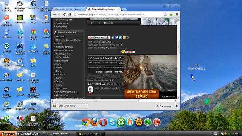This screenshot has width=242, height=136.
Task: Adjust the ad video volume slider
Action: point(171,97)
